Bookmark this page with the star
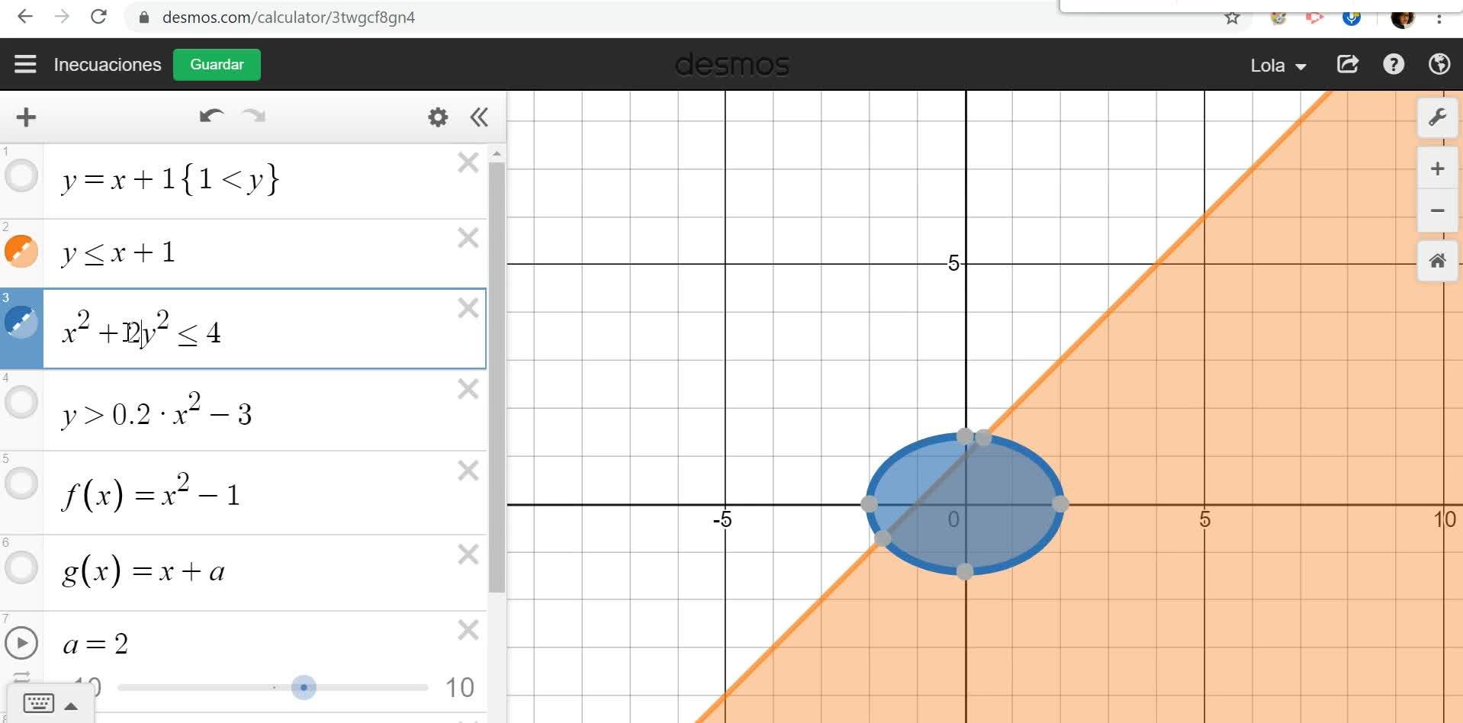This screenshot has height=723, width=1463. [x=1232, y=18]
